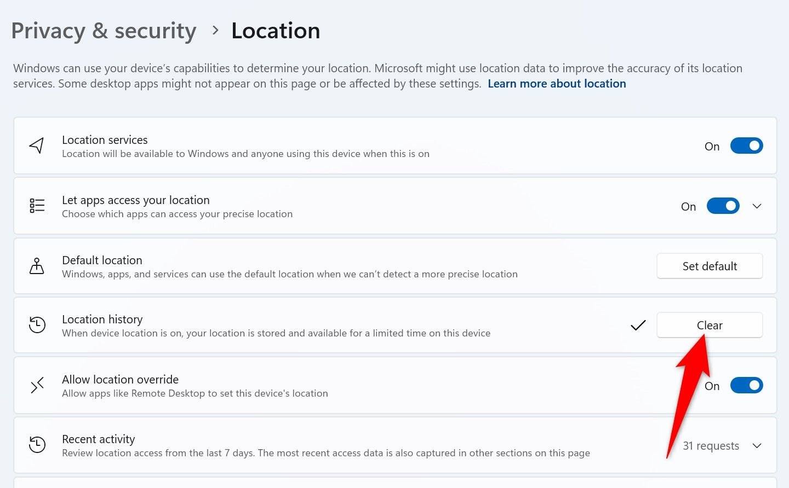
Task: Click the checkmark next to Clear button
Action: pos(638,326)
